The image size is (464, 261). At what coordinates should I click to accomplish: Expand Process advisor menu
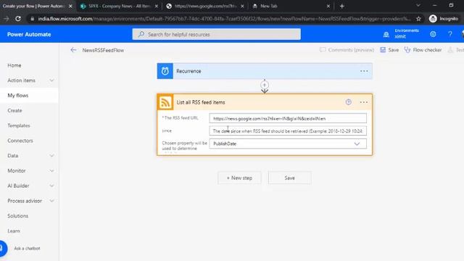(51, 201)
